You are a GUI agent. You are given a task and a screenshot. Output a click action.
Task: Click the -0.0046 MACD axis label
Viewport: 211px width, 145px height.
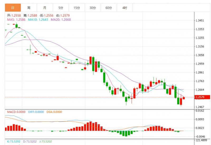pos(200,137)
